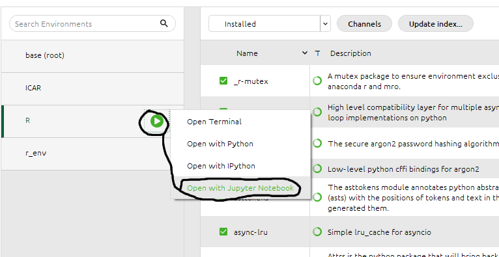The width and height of the screenshot is (499, 257).
Task: Click the circle icon beside cffi bindings description
Action: [317, 169]
